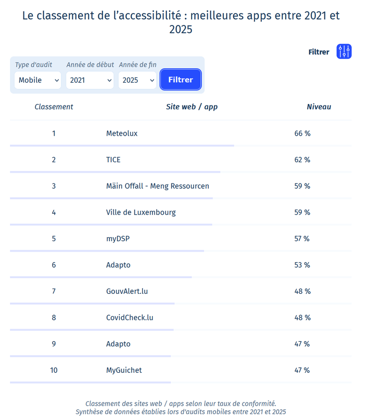Viewport: 367px width, 416px height.
Task: Select the myDSP app entry
Action: 117,239
